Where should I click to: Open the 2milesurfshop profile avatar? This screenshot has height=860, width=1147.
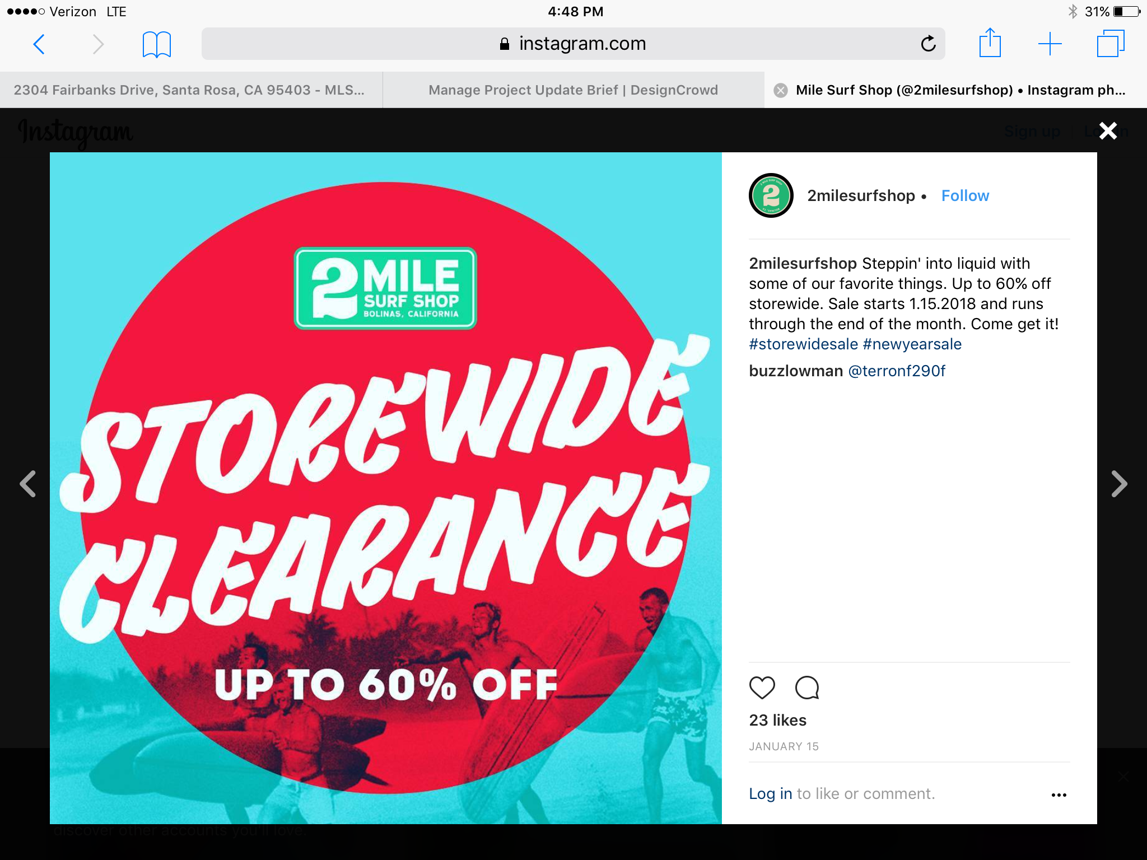click(x=771, y=195)
